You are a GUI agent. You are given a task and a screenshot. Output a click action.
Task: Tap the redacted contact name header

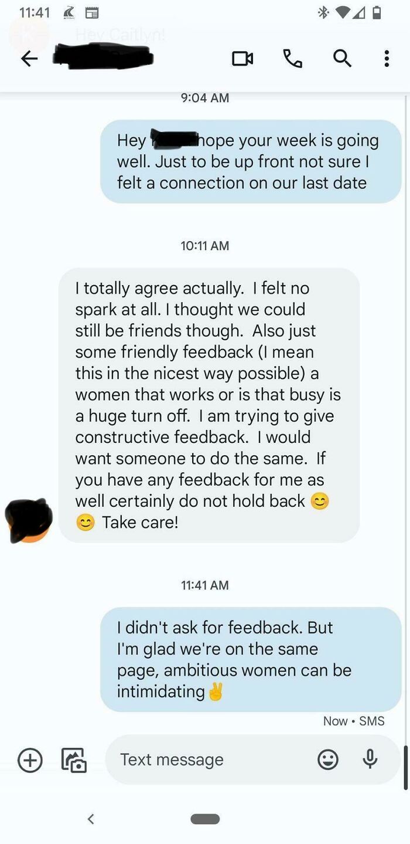click(103, 58)
